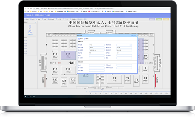This screenshot has height=117, width=195.
Task: Click the lock icon in the toolbar
Action: click(x=42, y=19)
